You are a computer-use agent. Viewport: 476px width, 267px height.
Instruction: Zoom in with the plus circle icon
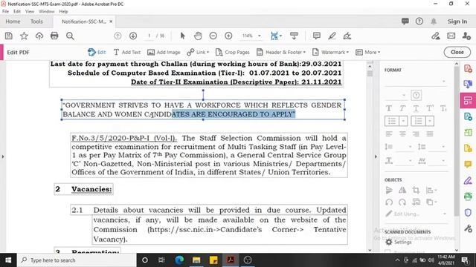tap(228, 36)
